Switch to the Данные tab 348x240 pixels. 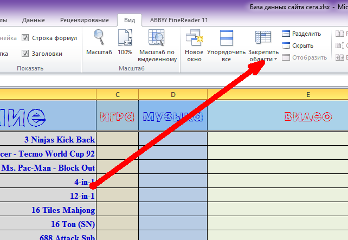pyautogui.click(x=33, y=20)
